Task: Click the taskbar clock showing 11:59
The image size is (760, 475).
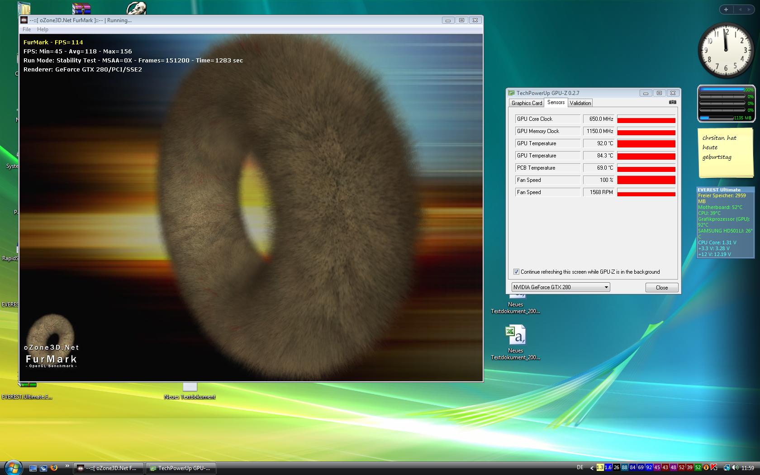Action: (748, 468)
